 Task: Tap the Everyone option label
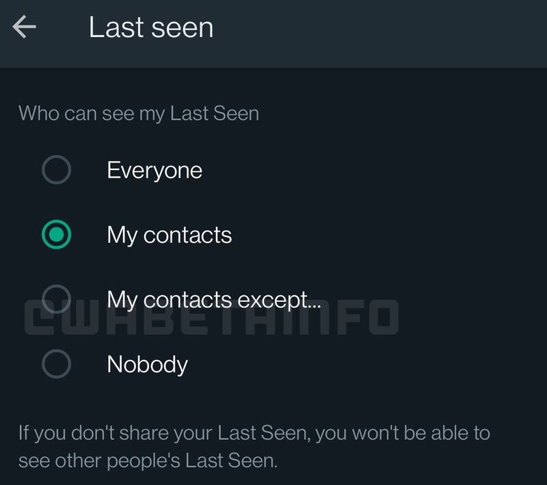[x=155, y=170]
